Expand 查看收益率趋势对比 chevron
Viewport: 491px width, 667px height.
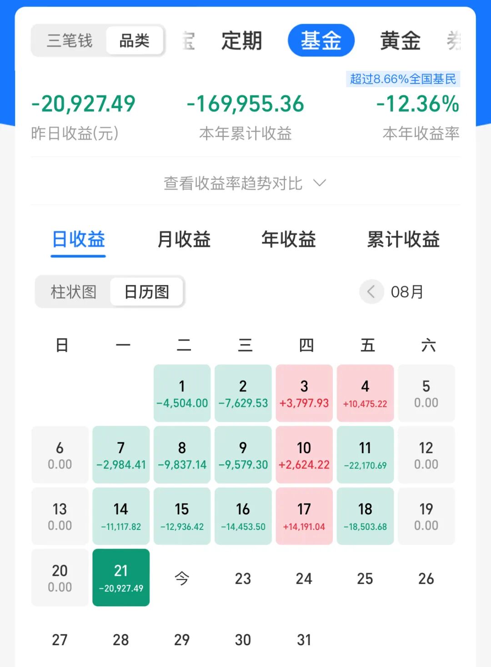(320, 183)
